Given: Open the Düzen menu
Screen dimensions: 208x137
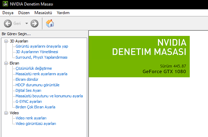Looking at the screenshot, I should (x=24, y=13).
